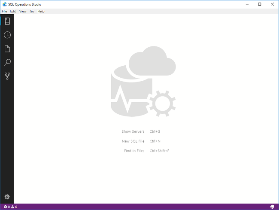
Task: Open the Help menu
Action: click(41, 12)
